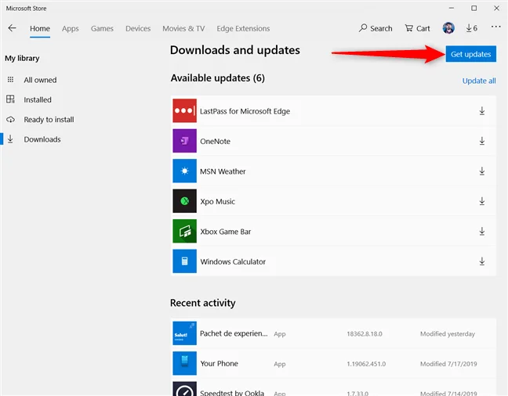The width and height of the screenshot is (508, 396).
Task: Download the LastPass for Microsoft Edge update
Action: (482, 111)
